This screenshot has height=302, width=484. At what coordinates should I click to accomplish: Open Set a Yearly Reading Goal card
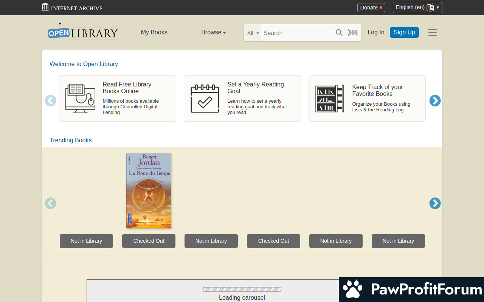tap(242, 99)
